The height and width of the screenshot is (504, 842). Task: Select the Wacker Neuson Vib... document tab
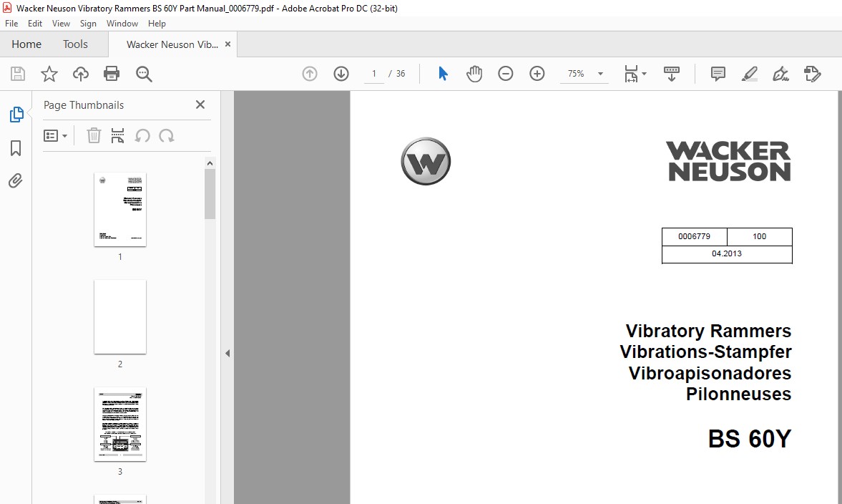coord(172,44)
